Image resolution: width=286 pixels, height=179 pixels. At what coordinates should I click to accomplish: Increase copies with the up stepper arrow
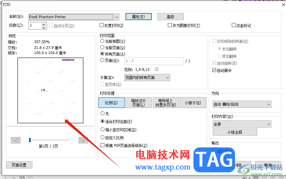pyautogui.click(x=44, y=24)
